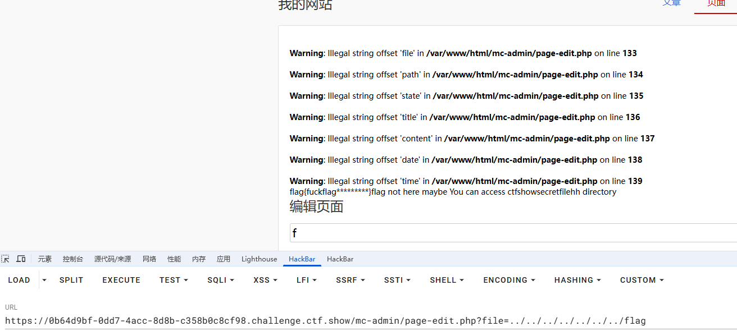The image size is (737, 331).
Task: Open the dropdown arrow beside LOAD
Action: point(44,280)
